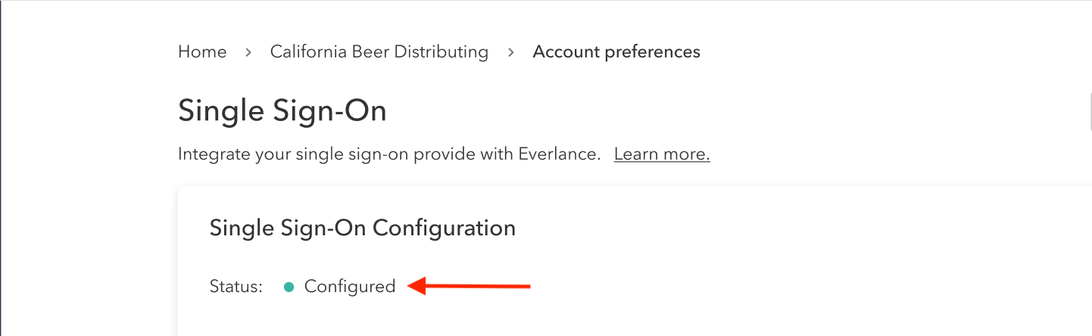Open California Beer Distributing breadcrumb

coord(379,52)
